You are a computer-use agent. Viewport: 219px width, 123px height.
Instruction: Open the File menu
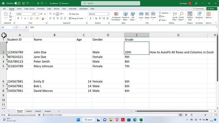tap(4, 9)
